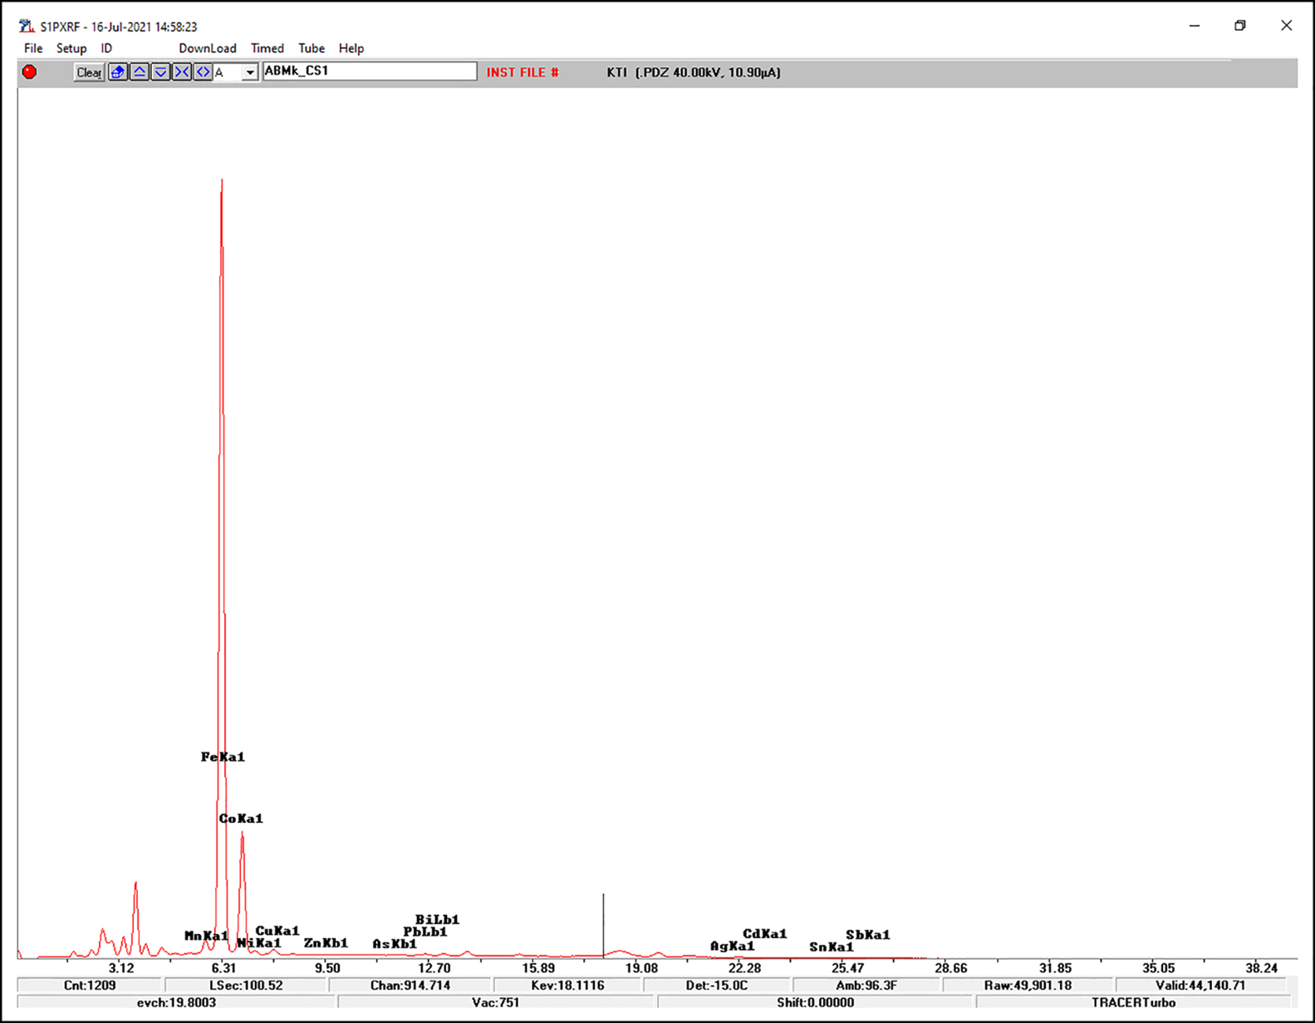This screenshot has height=1023, width=1315.
Task: Click the scale-down arrow toolbar icon
Action: click(x=160, y=72)
